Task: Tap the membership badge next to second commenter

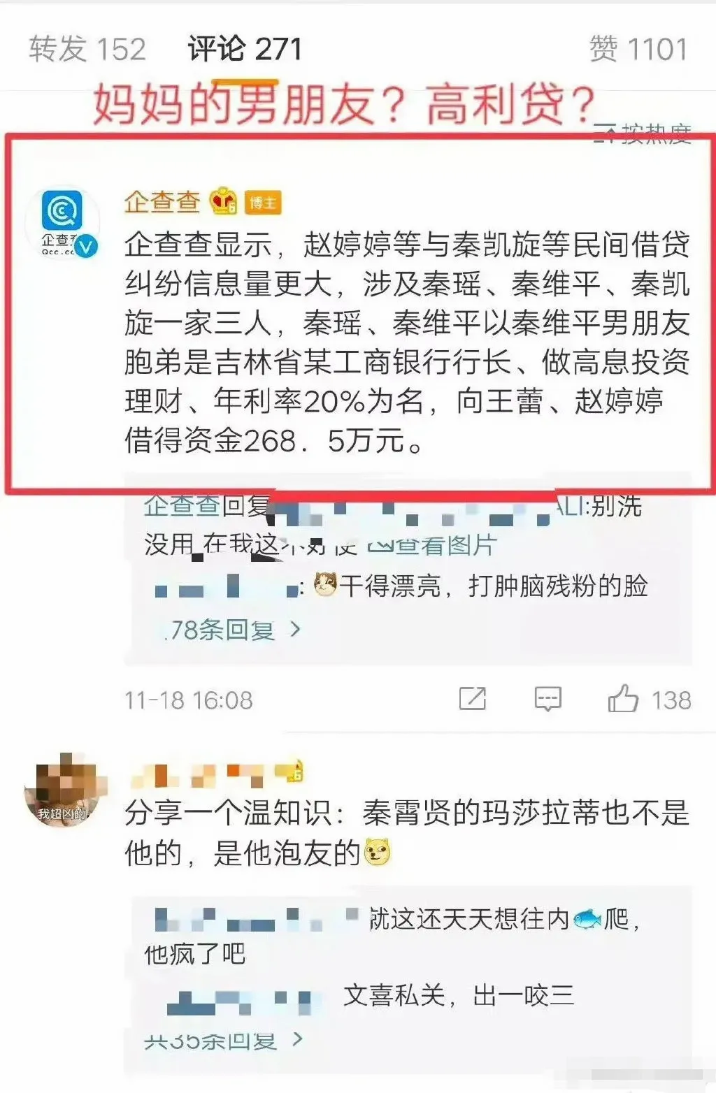Action: pos(291,772)
